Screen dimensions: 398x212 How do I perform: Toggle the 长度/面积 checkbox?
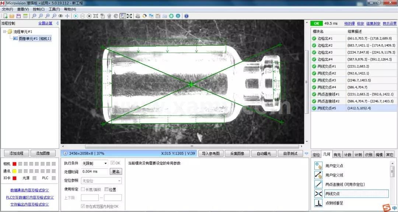(x=83, y=189)
